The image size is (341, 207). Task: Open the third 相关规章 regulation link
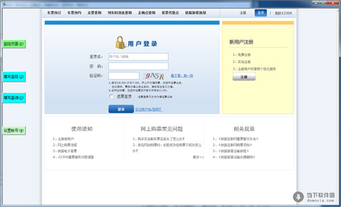[234, 151]
